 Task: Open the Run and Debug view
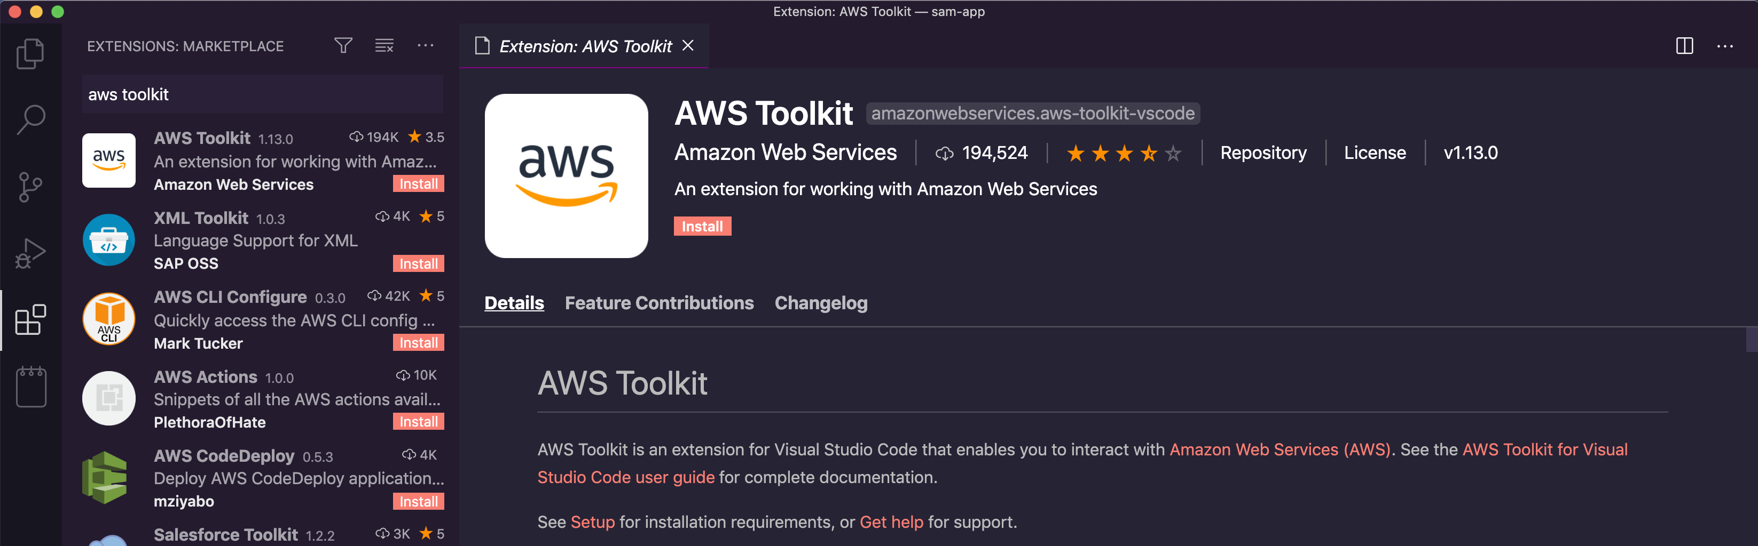[31, 252]
